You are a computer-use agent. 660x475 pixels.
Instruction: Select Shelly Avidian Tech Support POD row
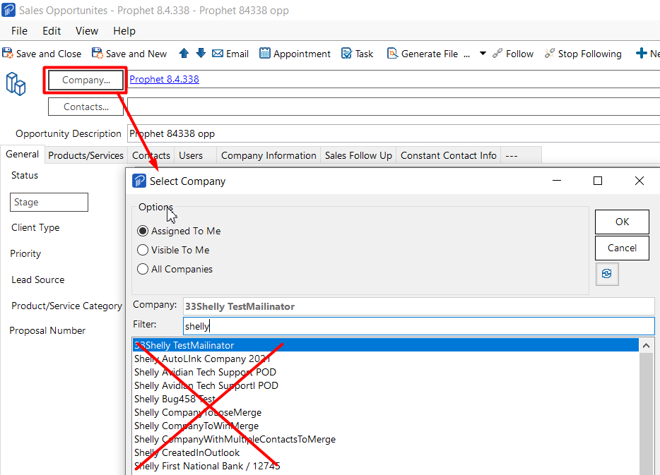click(386, 372)
